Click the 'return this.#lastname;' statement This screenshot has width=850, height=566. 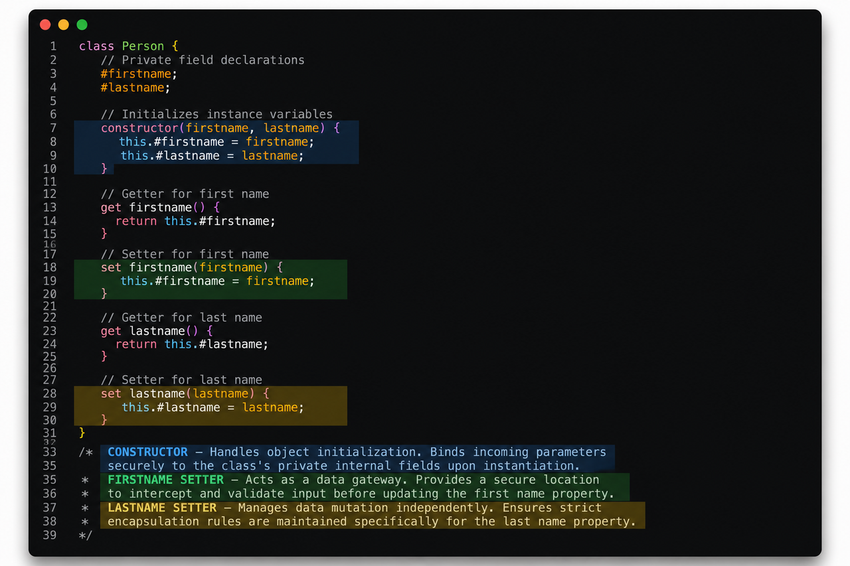pyautogui.click(x=192, y=344)
